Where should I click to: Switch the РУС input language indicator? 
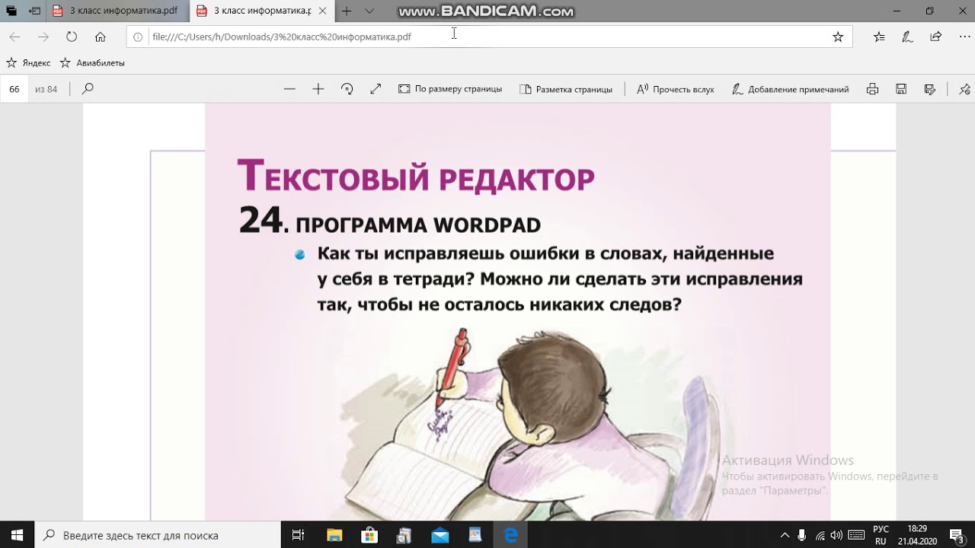(881, 535)
